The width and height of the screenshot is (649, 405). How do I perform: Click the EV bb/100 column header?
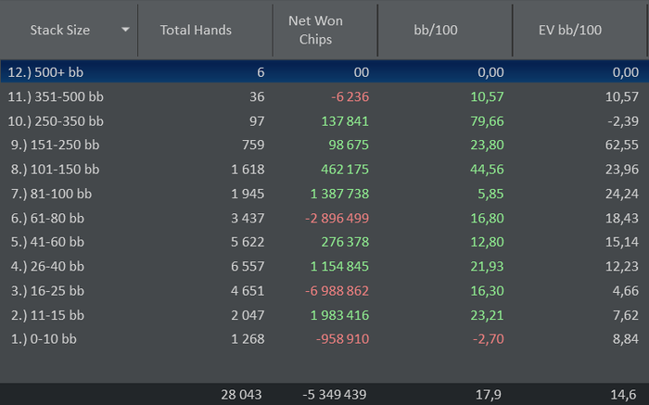[x=570, y=30]
